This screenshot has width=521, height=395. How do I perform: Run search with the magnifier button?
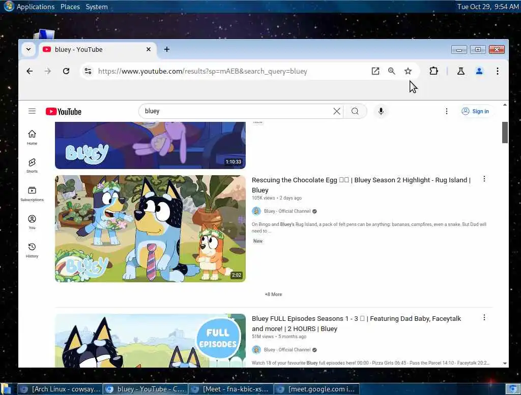pos(355,111)
